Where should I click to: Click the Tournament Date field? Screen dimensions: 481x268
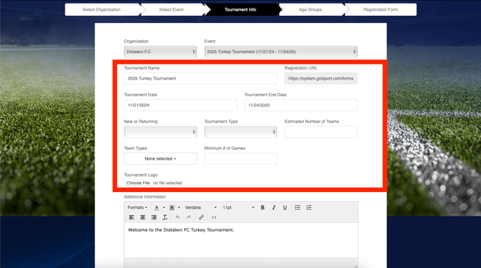[180, 105]
